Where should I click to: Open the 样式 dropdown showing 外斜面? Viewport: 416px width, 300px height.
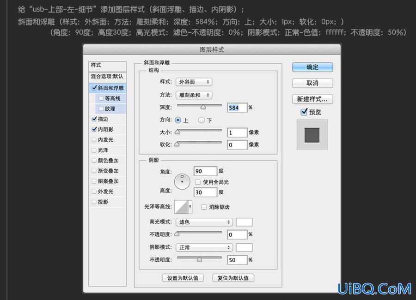tap(194, 82)
